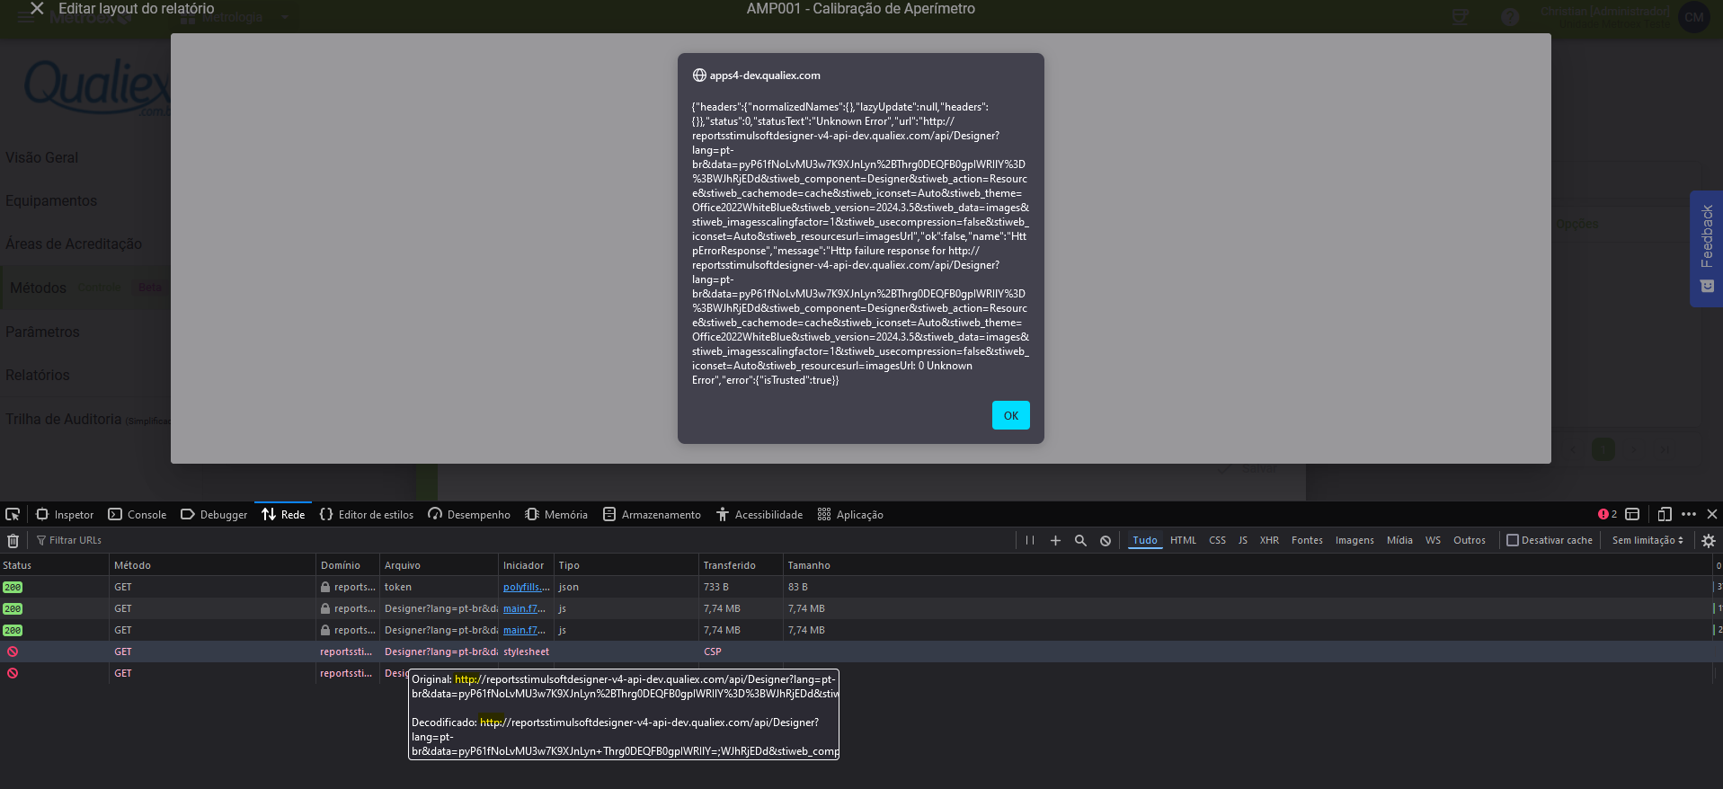Open the Acessibilidade tab
This screenshot has height=789, width=1723.
pos(759,515)
